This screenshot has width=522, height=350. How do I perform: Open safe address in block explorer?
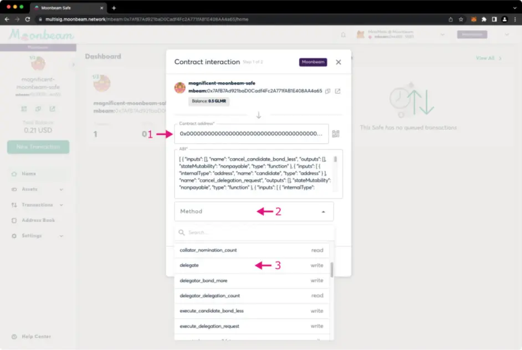click(337, 91)
